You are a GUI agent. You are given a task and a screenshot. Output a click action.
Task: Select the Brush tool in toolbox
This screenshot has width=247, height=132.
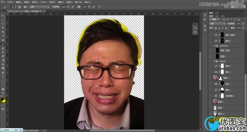pyautogui.click(x=3, y=44)
